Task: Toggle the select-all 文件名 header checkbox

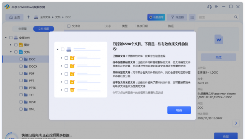Action: (x=69, y=26)
